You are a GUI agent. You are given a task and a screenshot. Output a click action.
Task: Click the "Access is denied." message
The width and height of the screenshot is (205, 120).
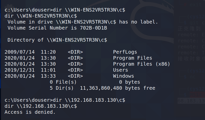point(30,112)
